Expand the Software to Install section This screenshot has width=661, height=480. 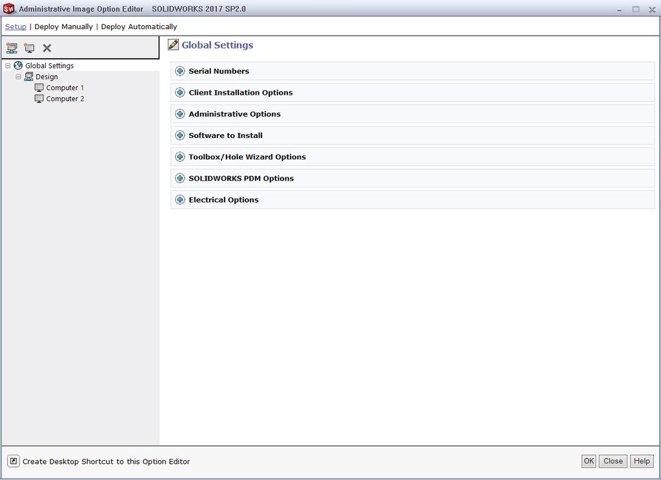pos(180,135)
